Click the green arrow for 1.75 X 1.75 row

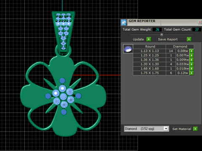coord(191,73)
